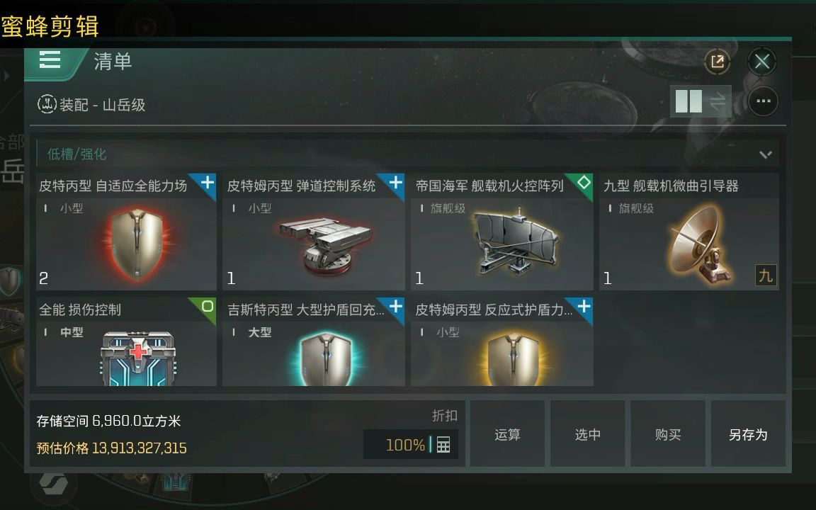816x510 pixels.
Task: Click the calculator icon beside 100%
Action: tap(443, 445)
